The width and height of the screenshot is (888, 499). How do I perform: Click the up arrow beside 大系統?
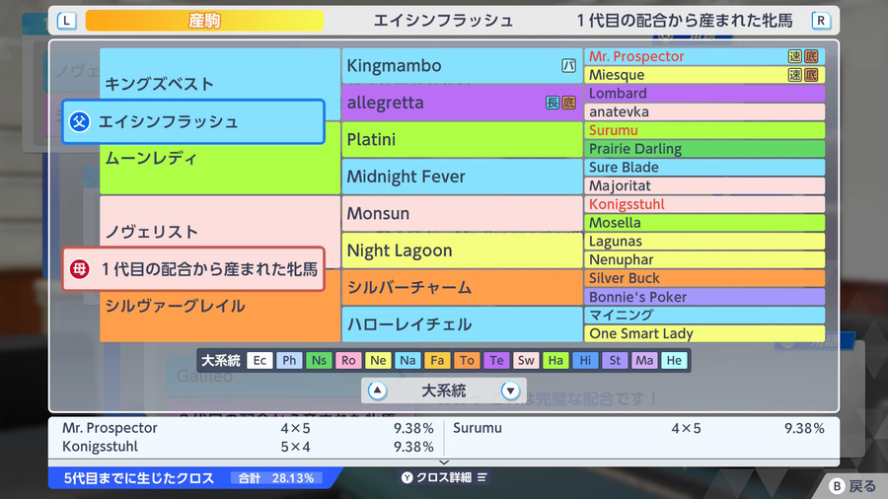[377, 391]
